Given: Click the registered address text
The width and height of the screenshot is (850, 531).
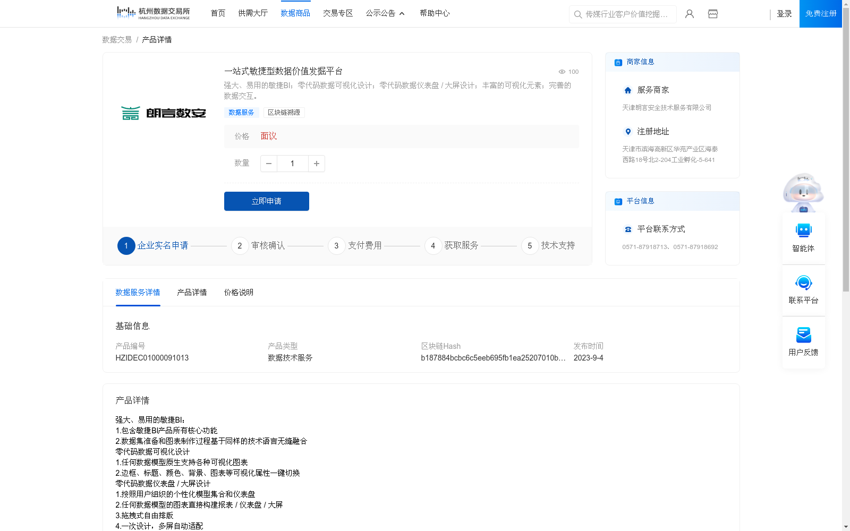Looking at the screenshot, I should click(x=670, y=155).
